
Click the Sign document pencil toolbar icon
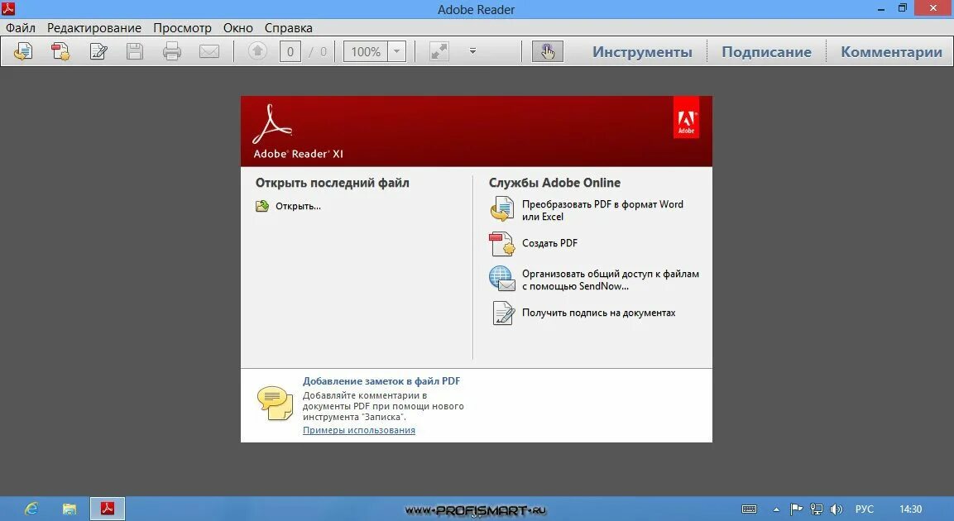[x=98, y=51]
